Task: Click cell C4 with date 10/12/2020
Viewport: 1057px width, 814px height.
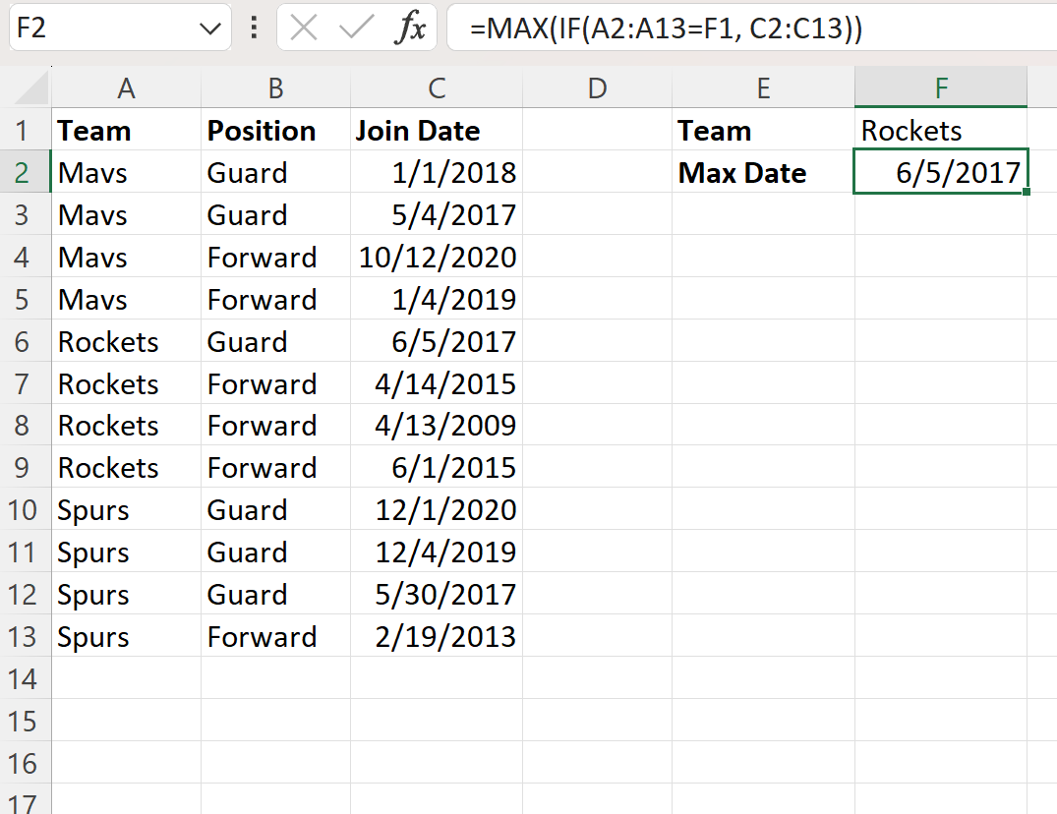Action: tap(437, 257)
